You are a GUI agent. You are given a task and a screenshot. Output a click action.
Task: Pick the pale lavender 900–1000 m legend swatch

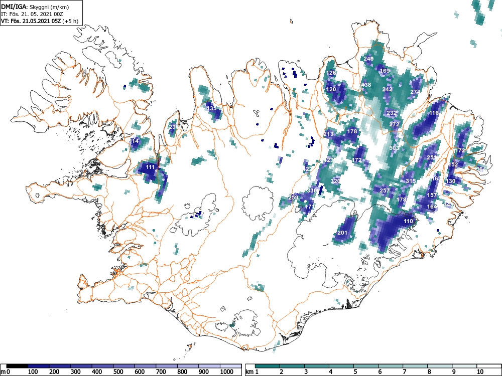click(x=209, y=366)
